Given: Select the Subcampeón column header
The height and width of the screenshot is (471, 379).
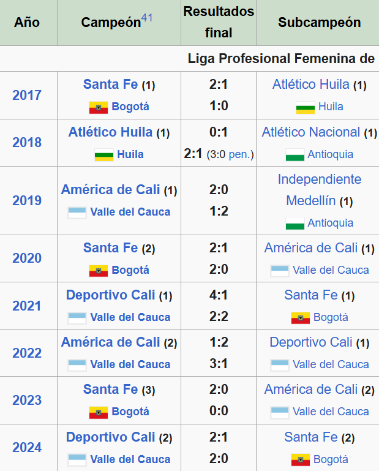Looking at the screenshot, I should 319,23.
